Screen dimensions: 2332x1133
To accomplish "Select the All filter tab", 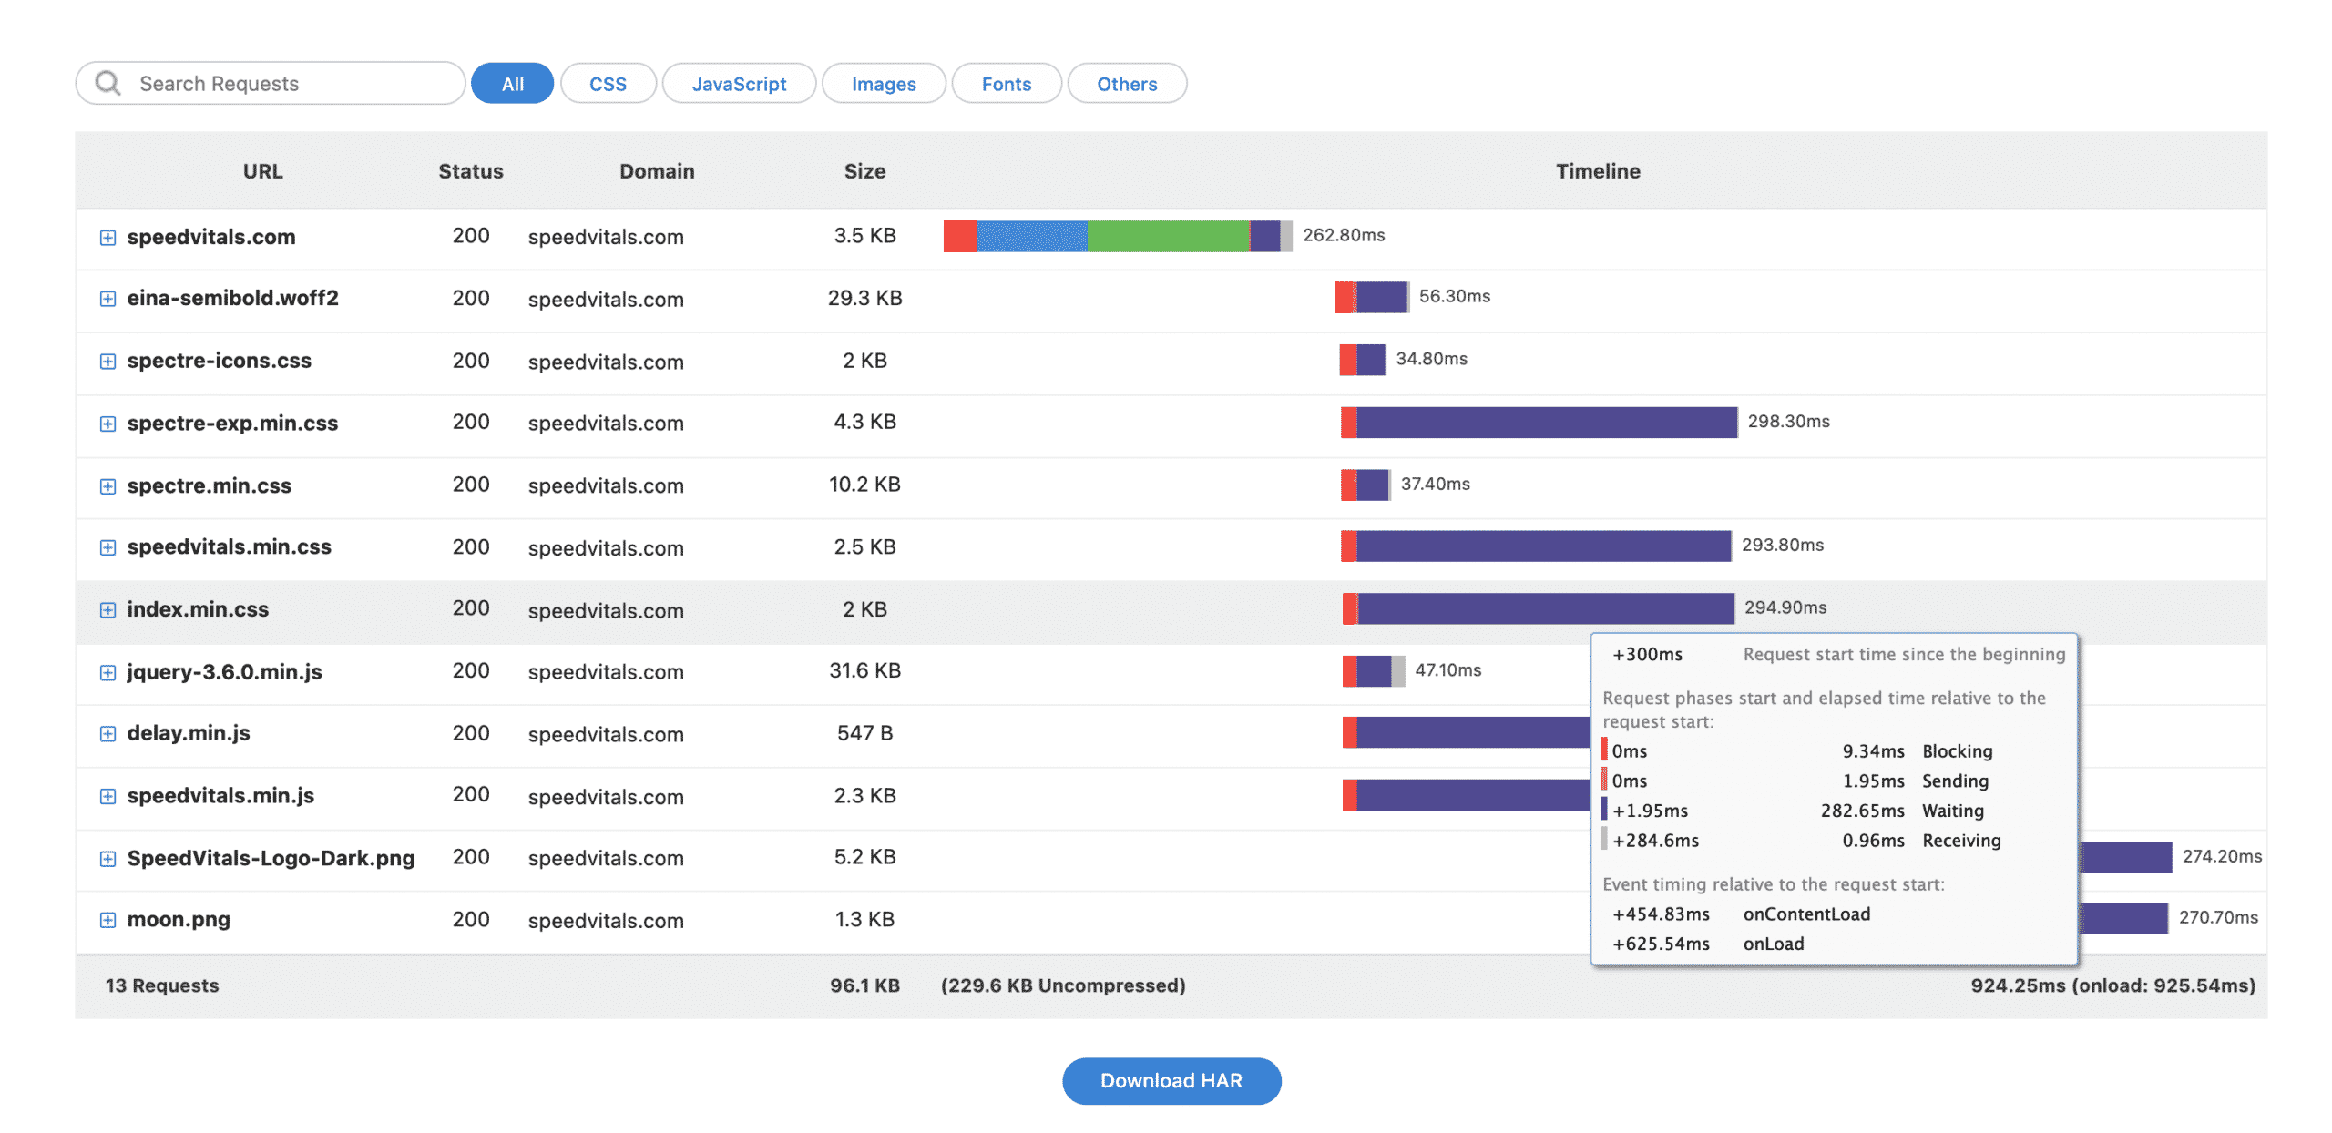I will [512, 83].
